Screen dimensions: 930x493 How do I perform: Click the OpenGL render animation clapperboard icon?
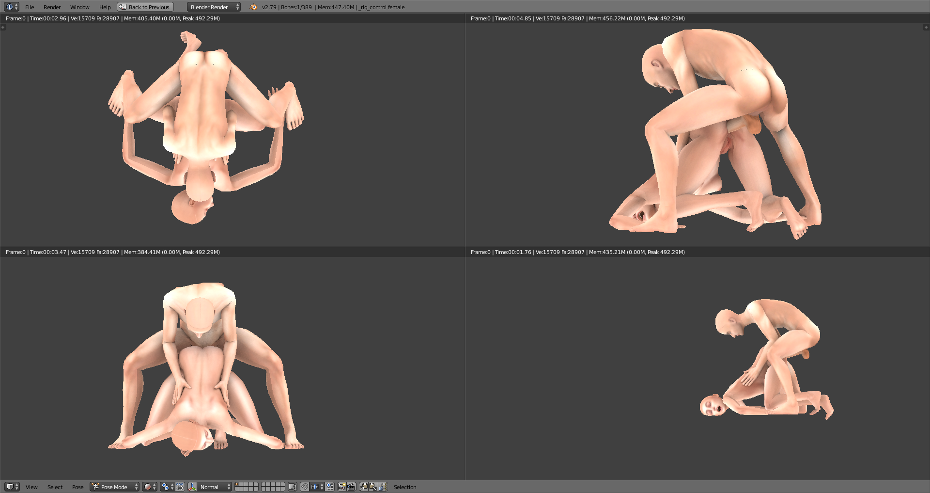[352, 487]
